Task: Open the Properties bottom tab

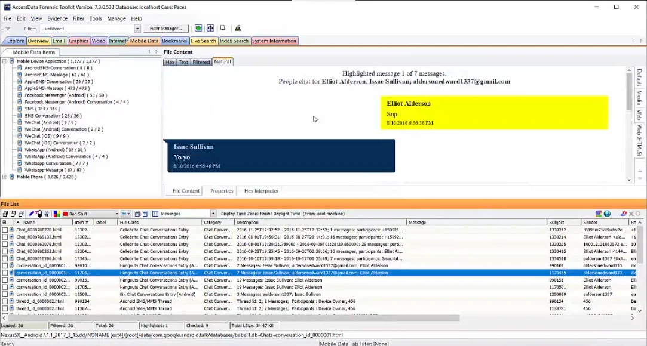Action: coord(222,191)
